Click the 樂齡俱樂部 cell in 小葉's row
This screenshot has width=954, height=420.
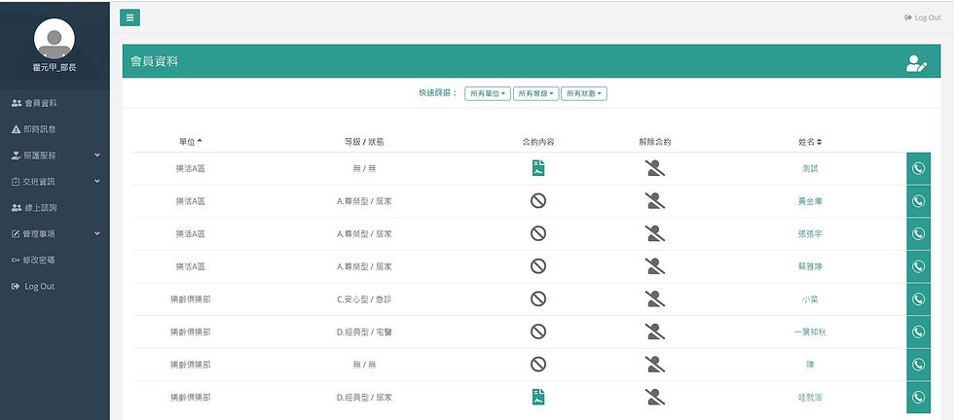[190, 299]
